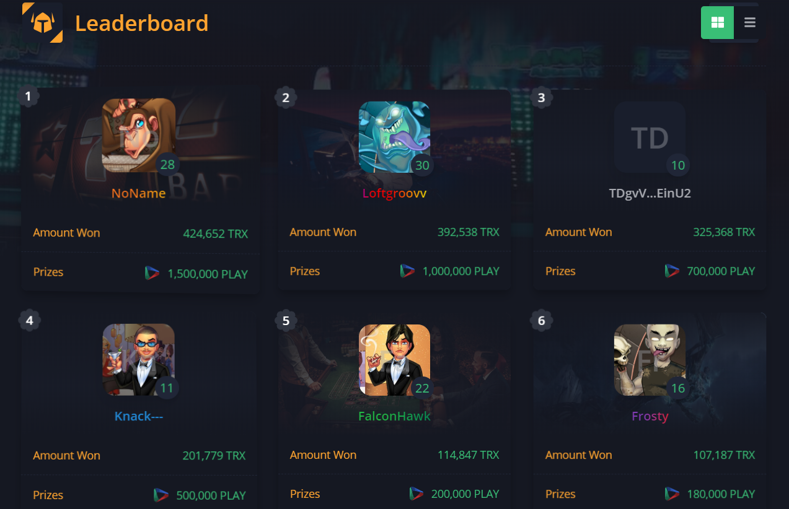Open Knack---'s avatar with martini
Viewport: 789px width, 509px height.
coord(139,359)
